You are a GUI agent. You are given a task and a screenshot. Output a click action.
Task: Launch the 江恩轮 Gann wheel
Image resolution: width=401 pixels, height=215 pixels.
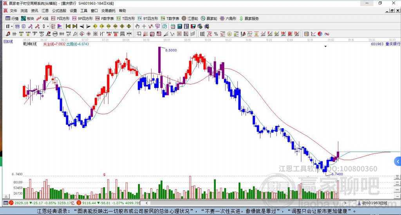[190, 18]
